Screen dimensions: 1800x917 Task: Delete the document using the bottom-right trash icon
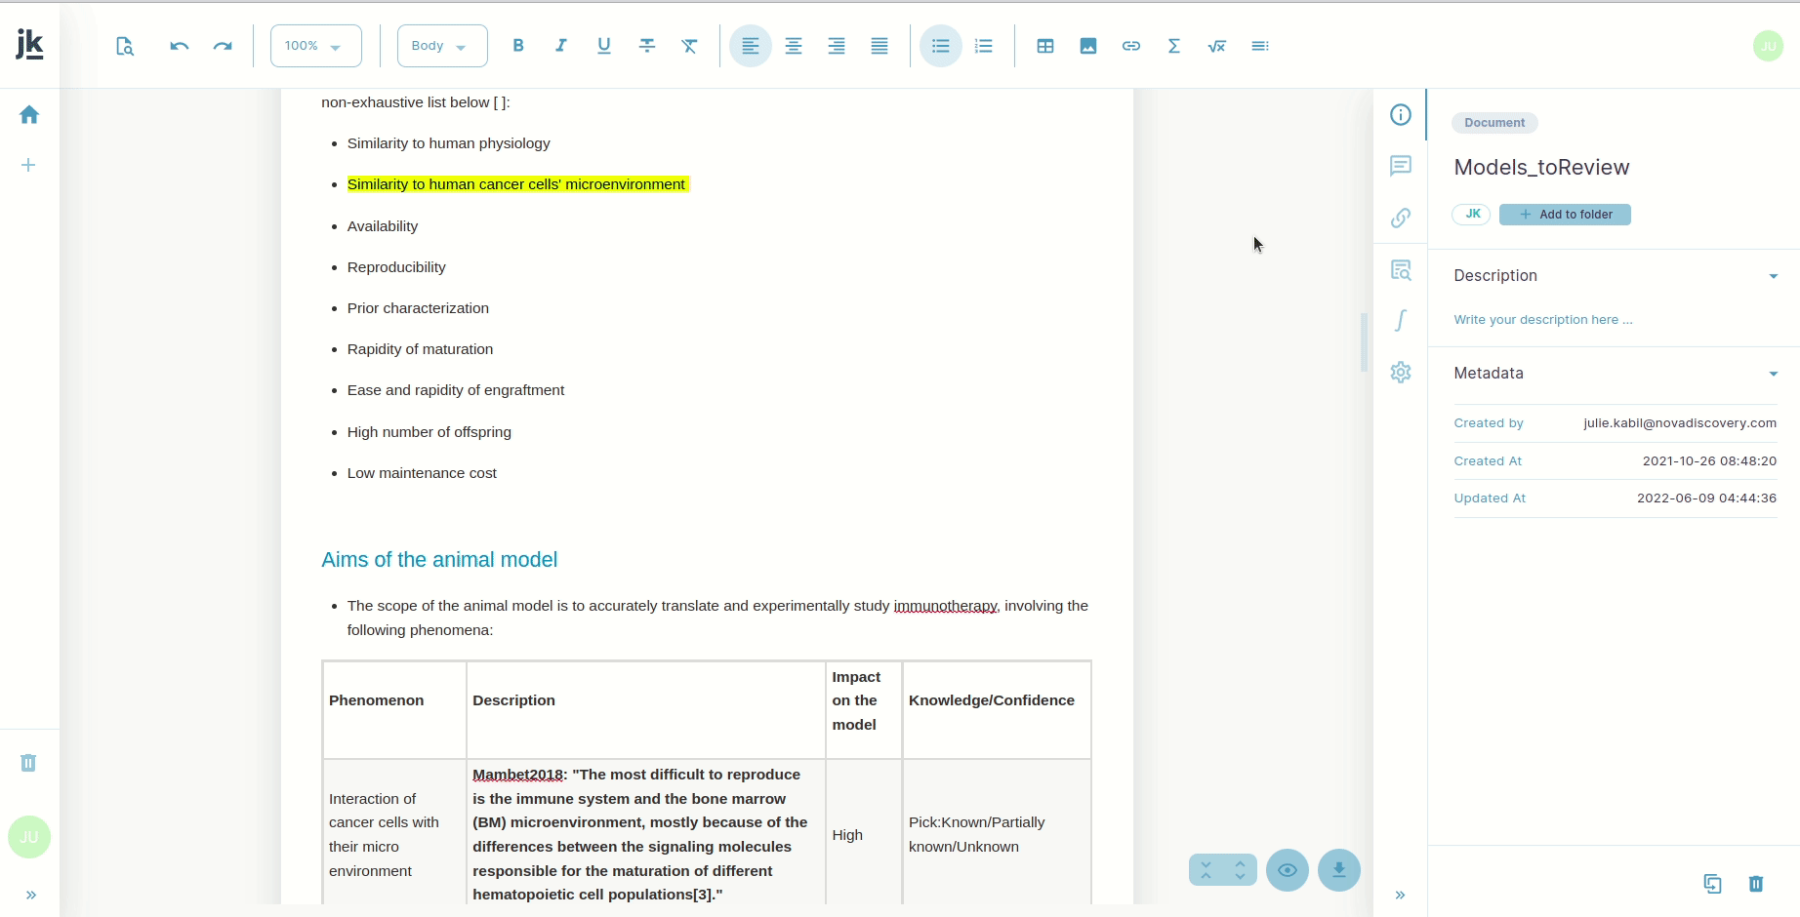point(1756,884)
